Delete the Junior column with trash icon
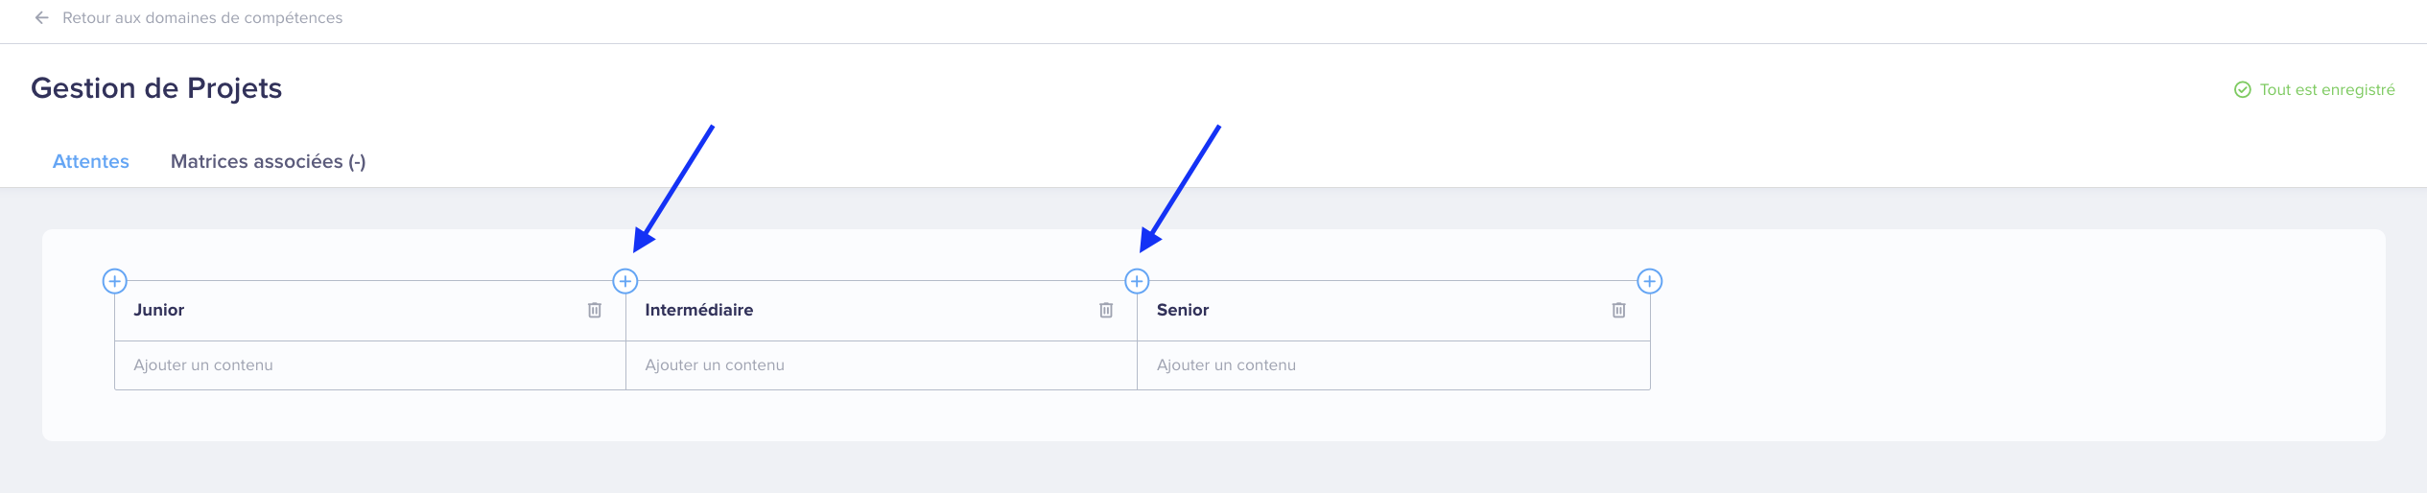This screenshot has height=493, width=2427. pos(595,310)
